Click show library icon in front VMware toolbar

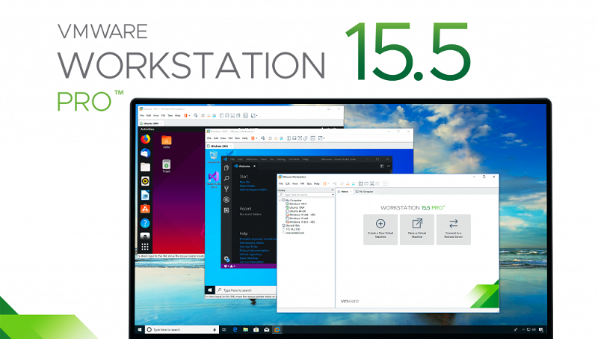360,183
